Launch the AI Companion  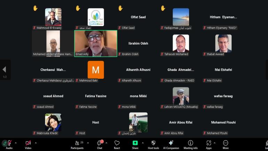(171, 143)
